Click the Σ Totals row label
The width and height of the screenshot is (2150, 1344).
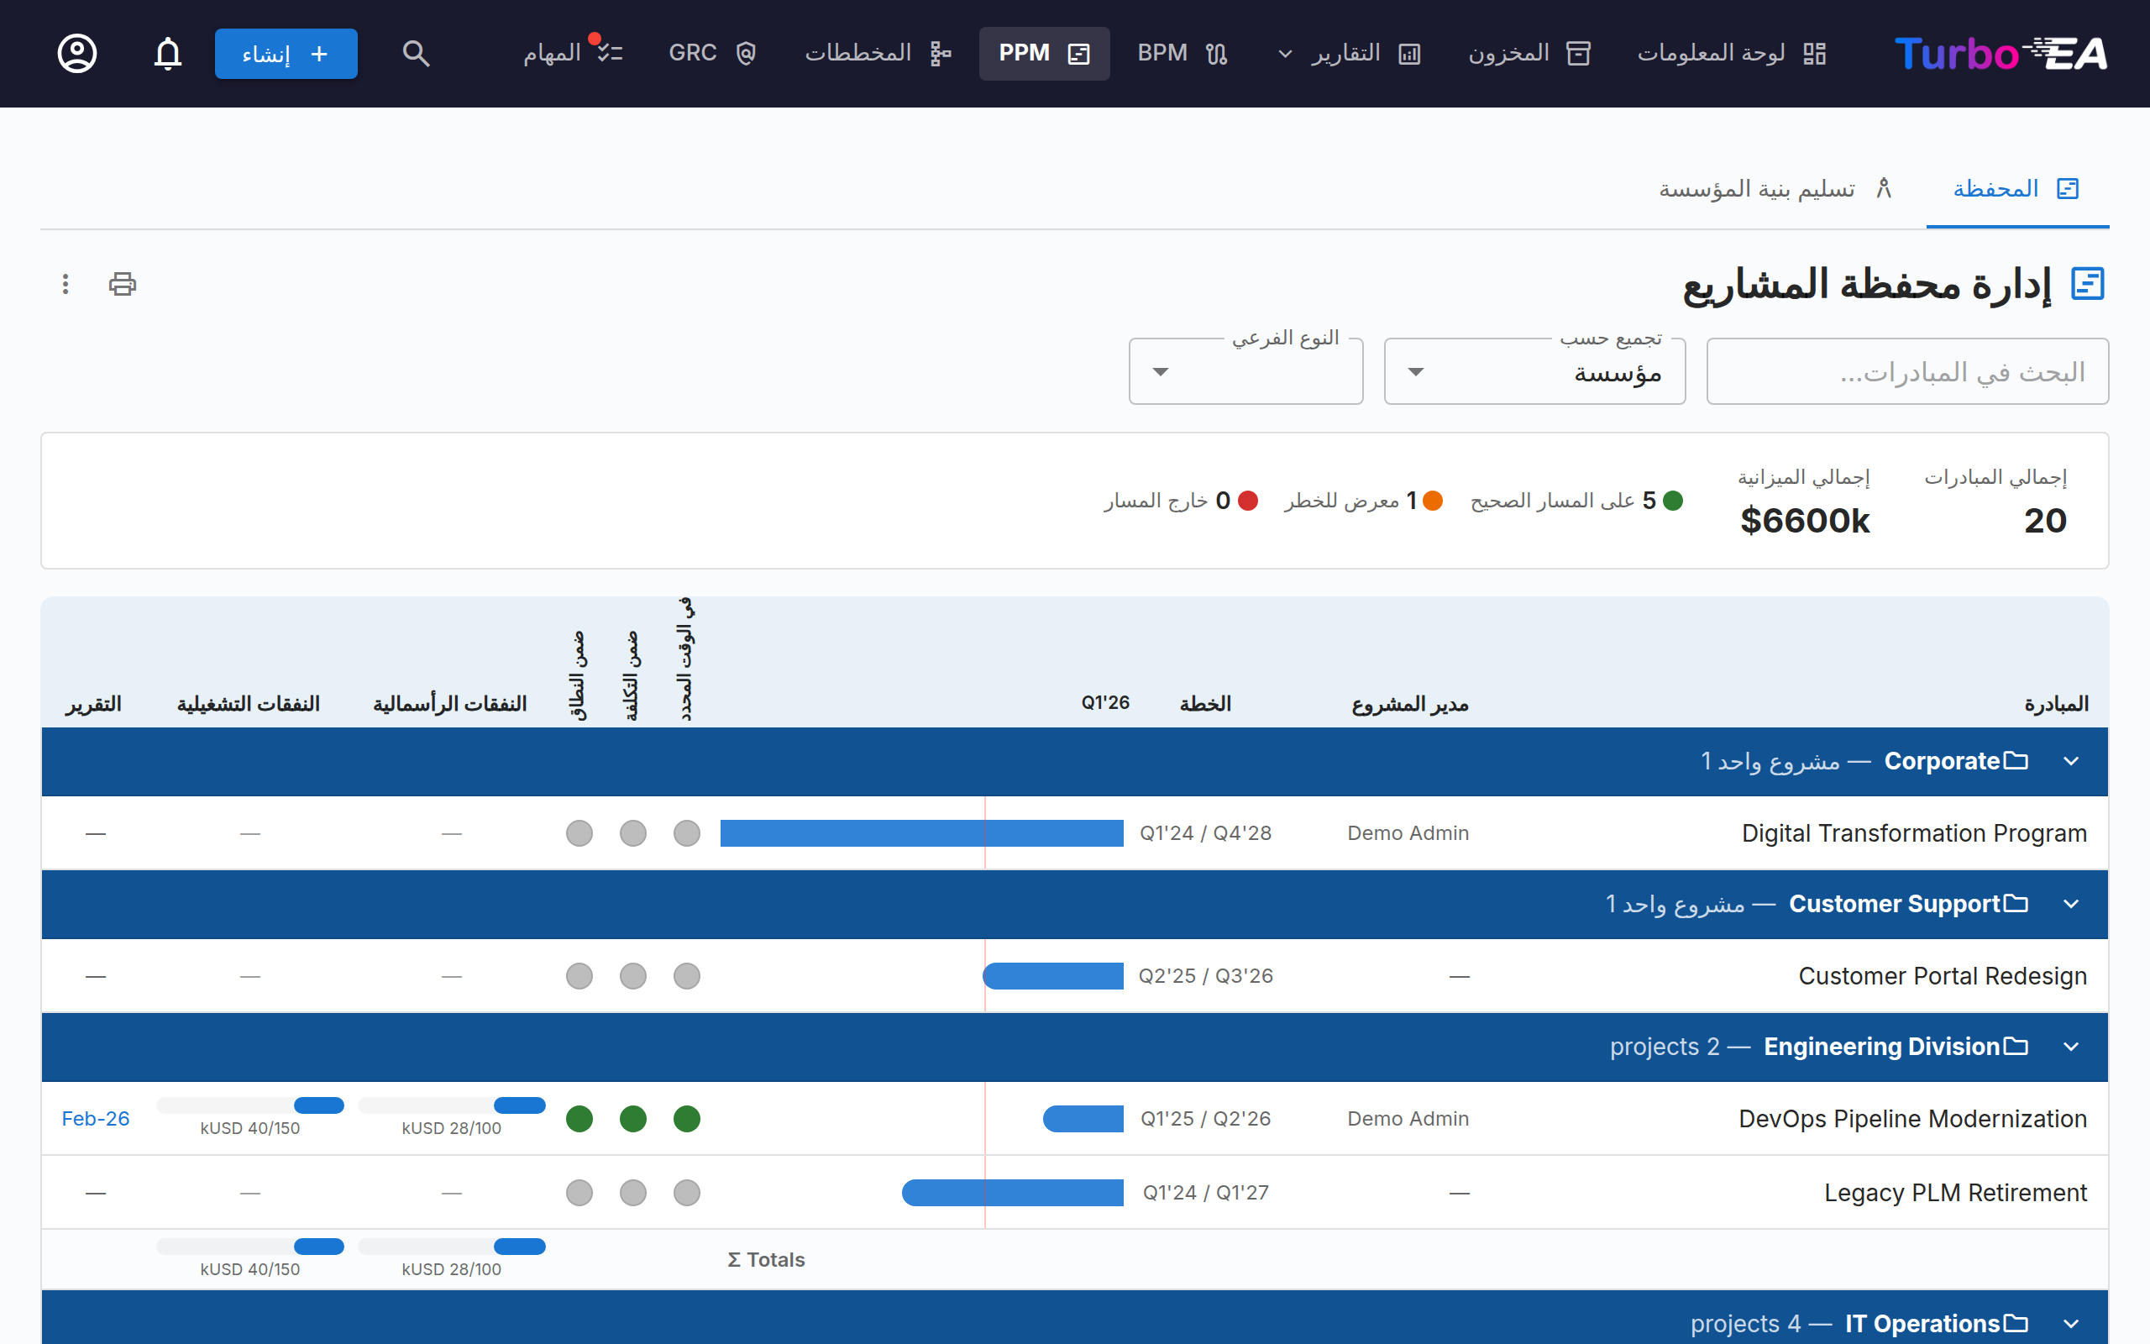(x=766, y=1259)
